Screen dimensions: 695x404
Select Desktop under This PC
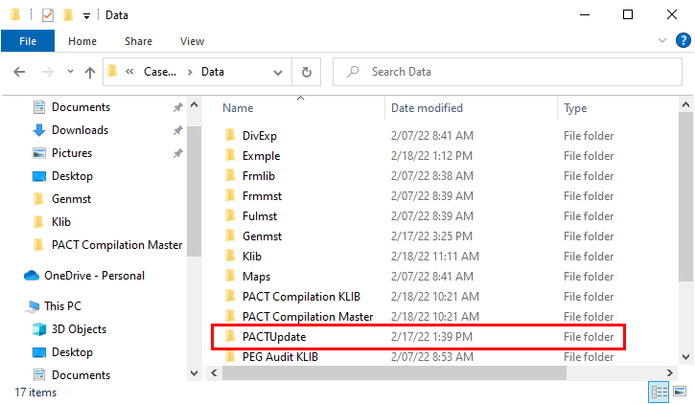[72, 352]
